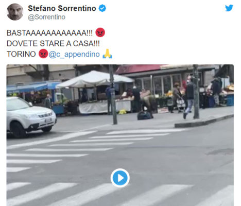Click the Stefano Sorrentino display name

point(62,8)
